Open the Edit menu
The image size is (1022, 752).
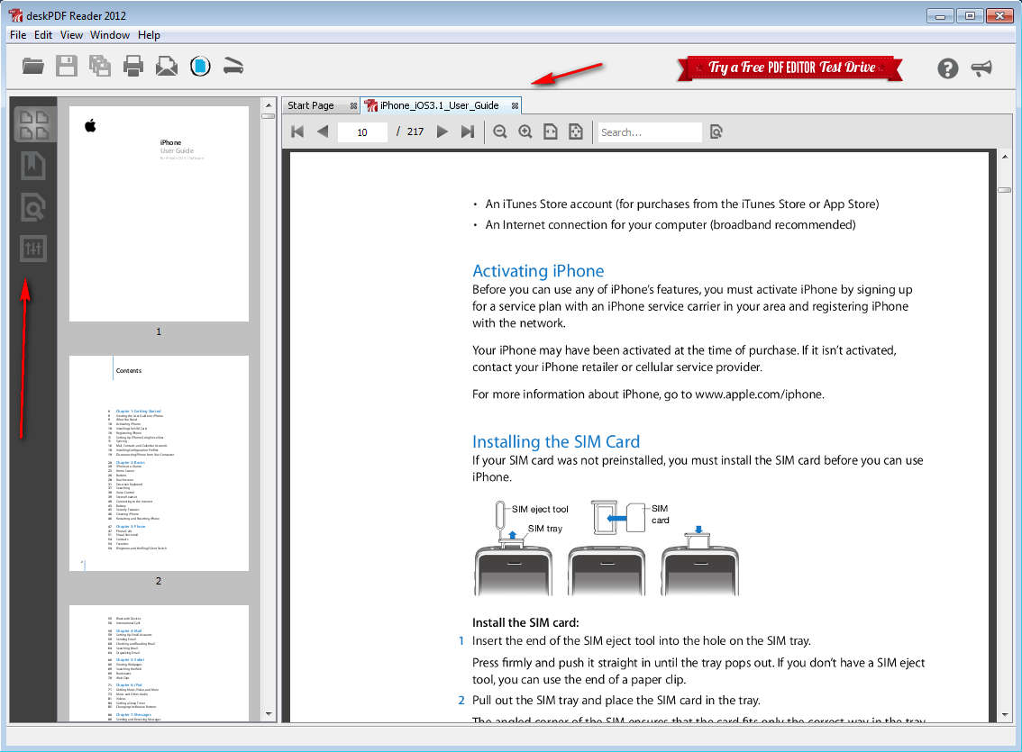coord(43,35)
